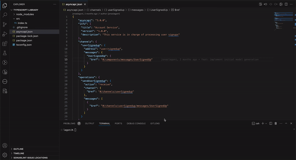The image size is (296, 160).
Task: Switch to the OUTPUT tab
Action: pyautogui.click(x=90, y=123)
